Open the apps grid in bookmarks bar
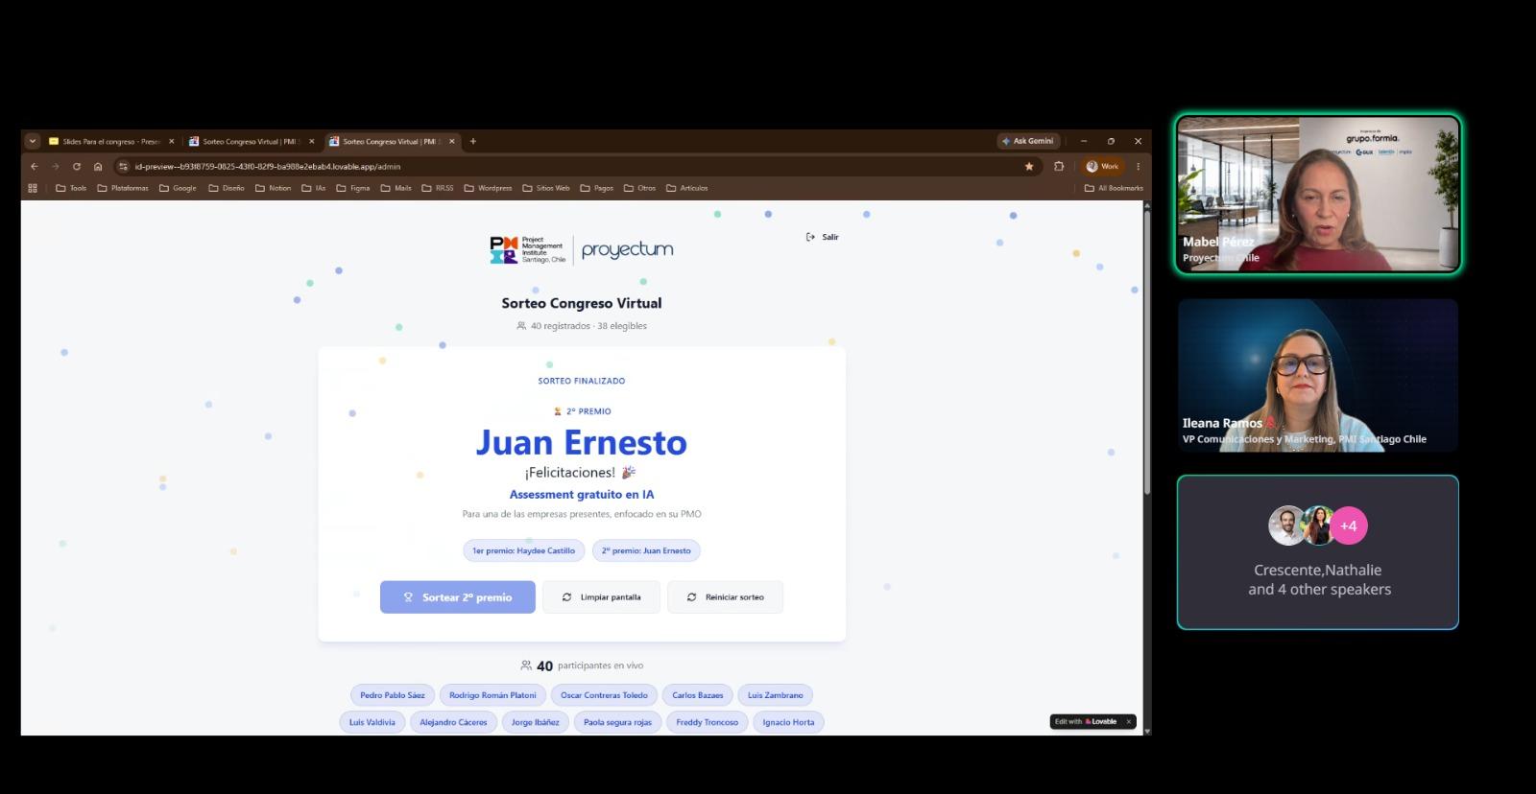Image resolution: width=1536 pixels, height=794 pixels. [33, 188]
